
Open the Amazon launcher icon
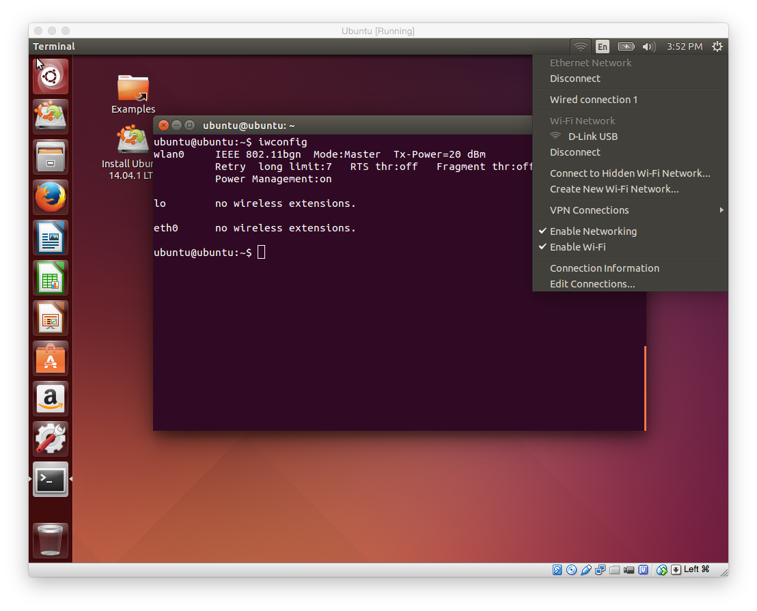point(51,398)
